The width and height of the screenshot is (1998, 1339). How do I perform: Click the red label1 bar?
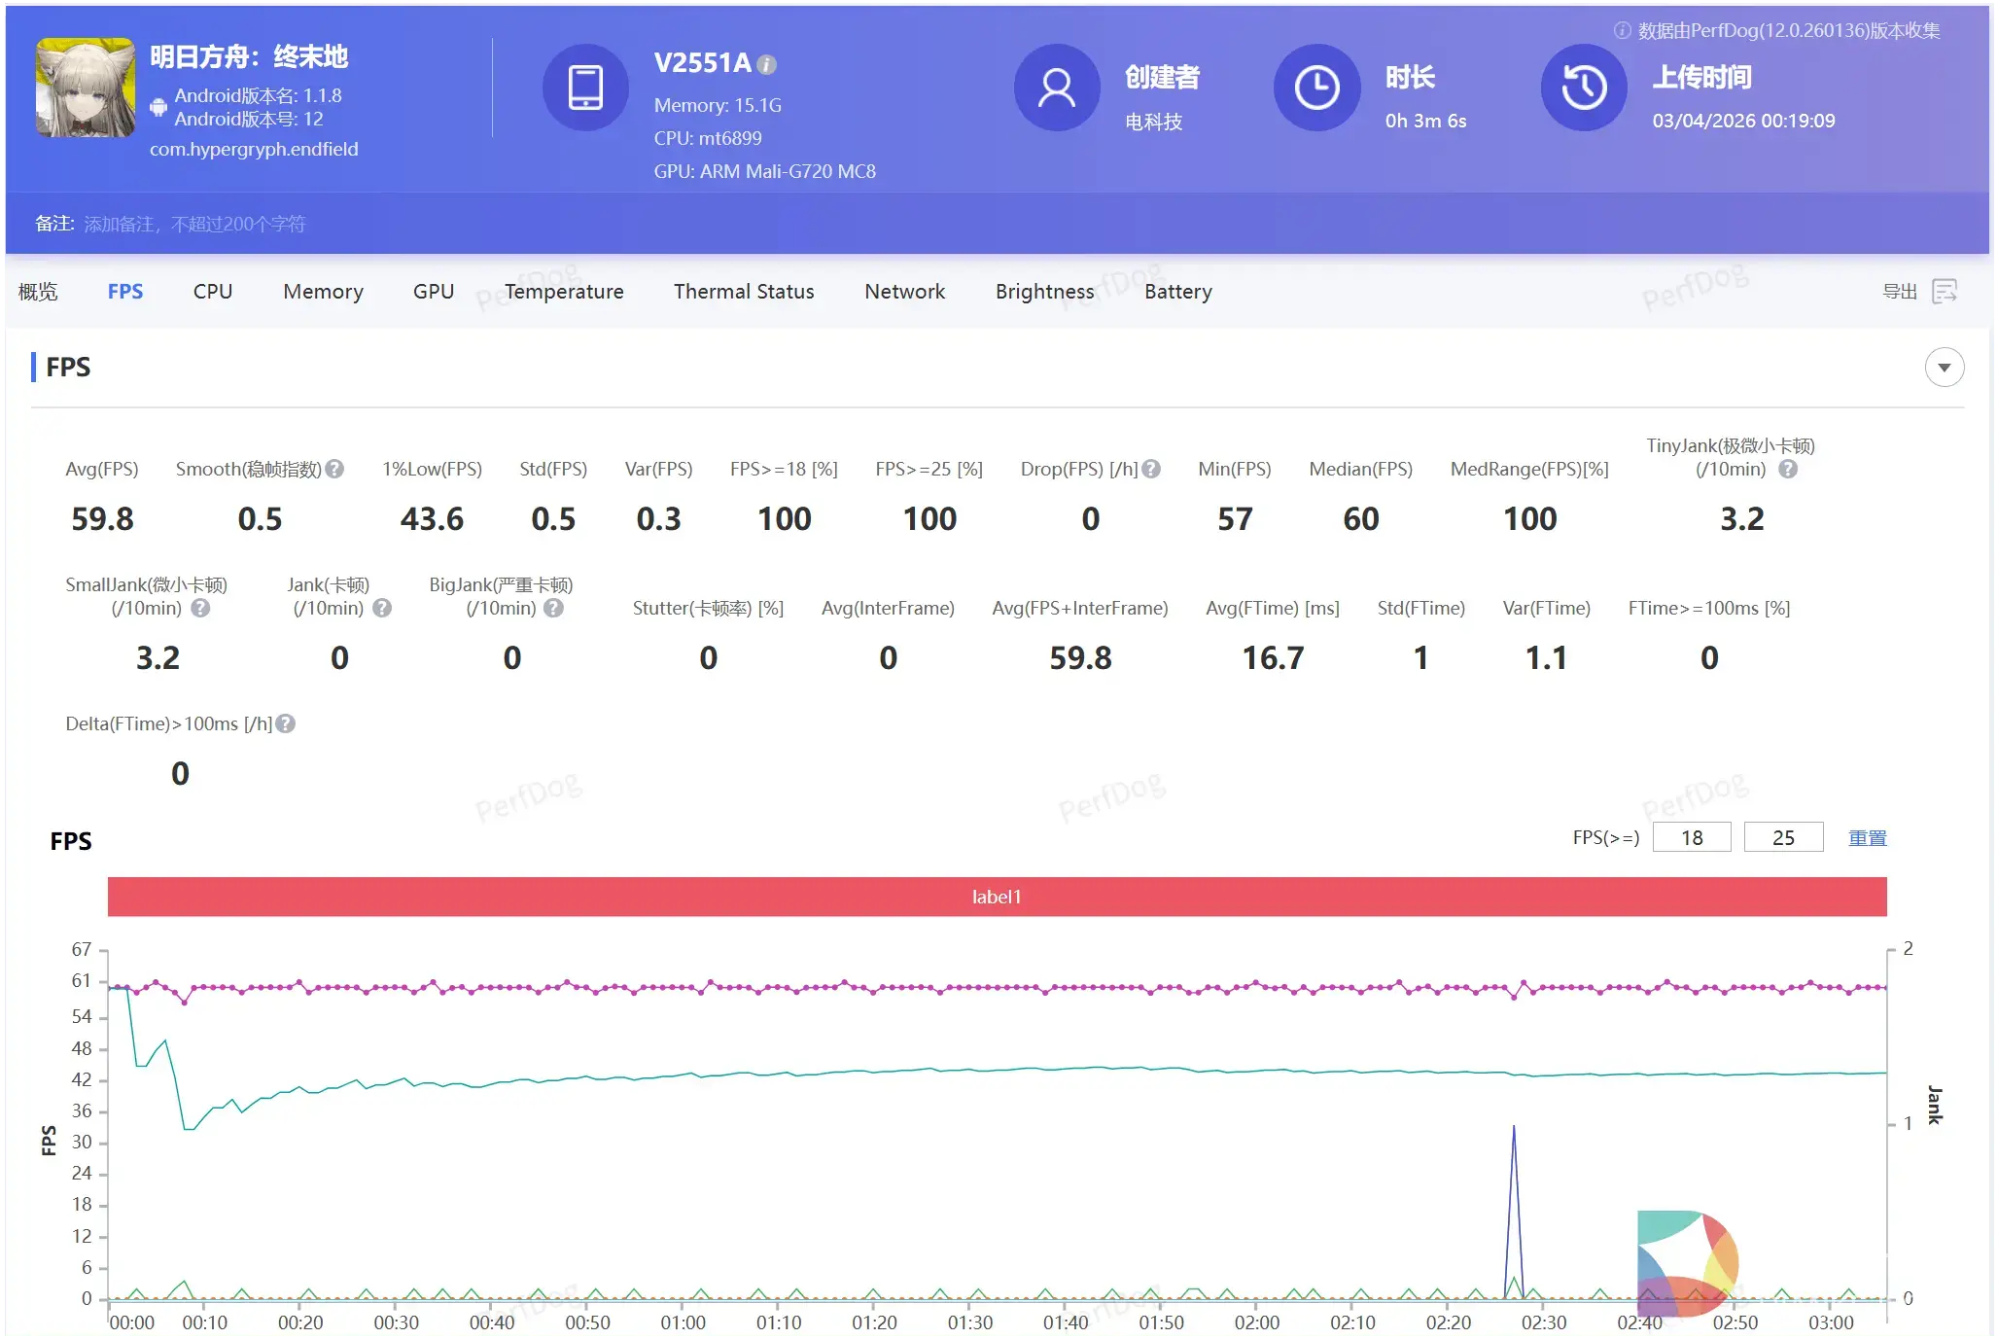pos(997,897)
